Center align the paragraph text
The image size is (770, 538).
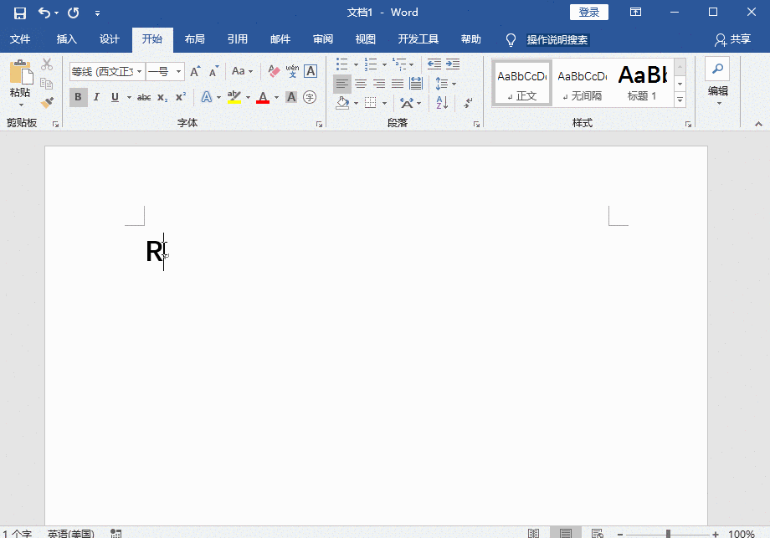(360, 83)
